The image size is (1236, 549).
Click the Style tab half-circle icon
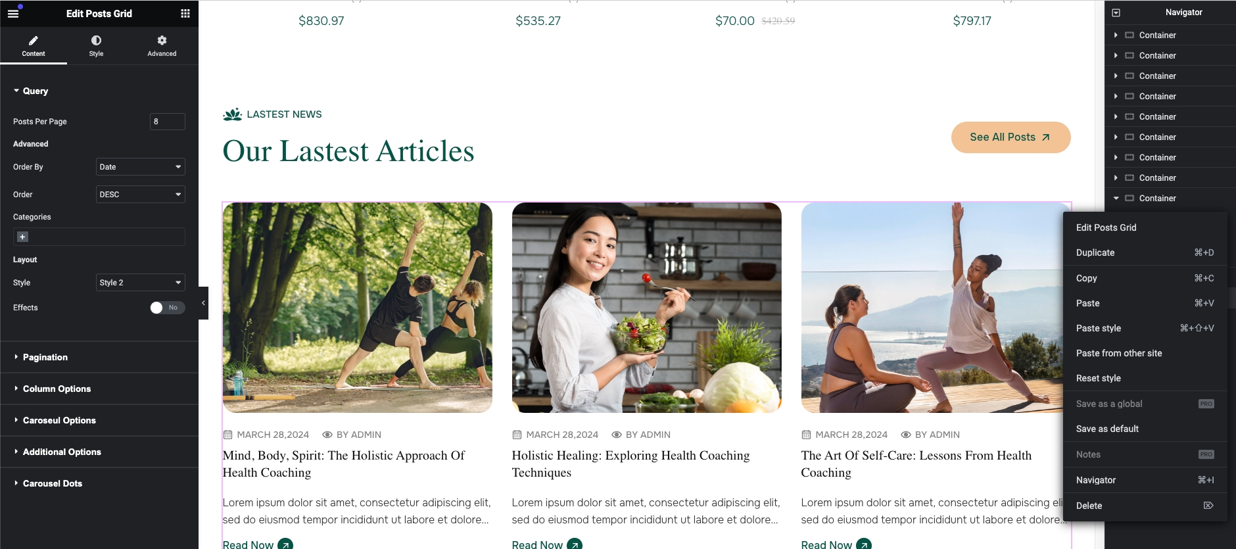pos(96,40)
